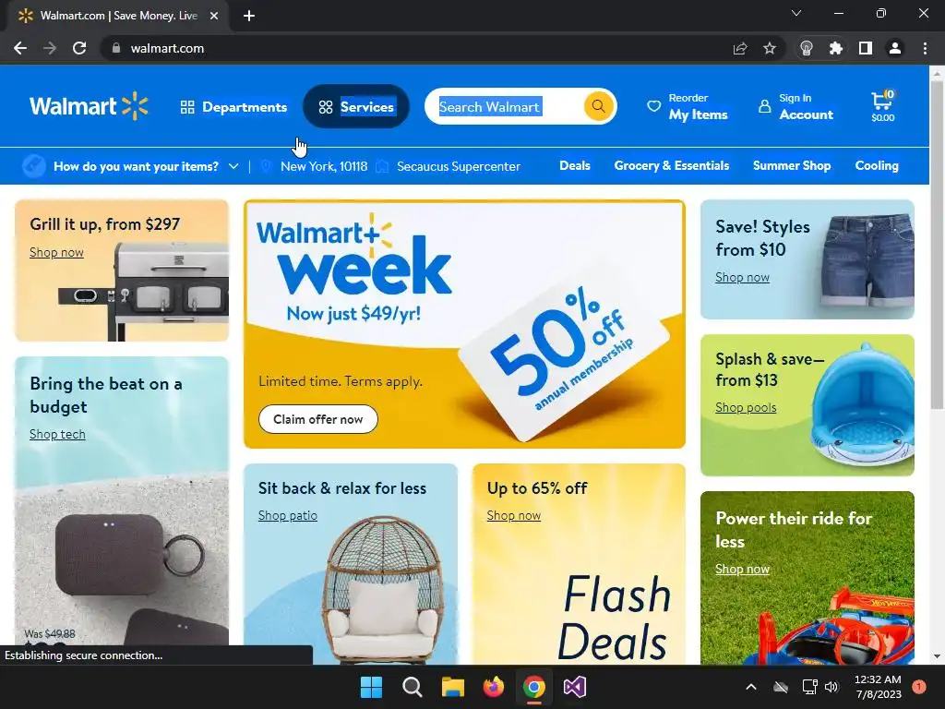Image resolution: width=945 pixels, height=709 pixels.
Task: Click the browser forward arrow
Action: click(50, 48)
